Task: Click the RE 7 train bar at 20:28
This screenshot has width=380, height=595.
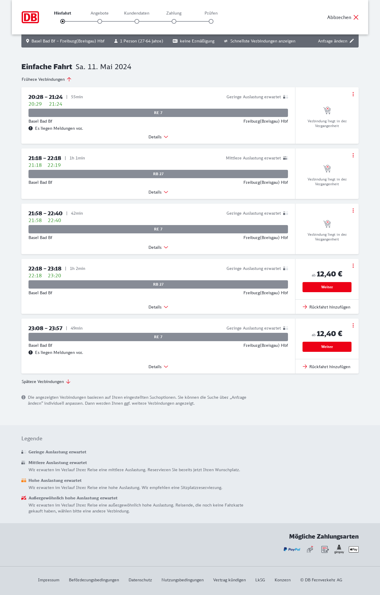Action: (158, 113)
